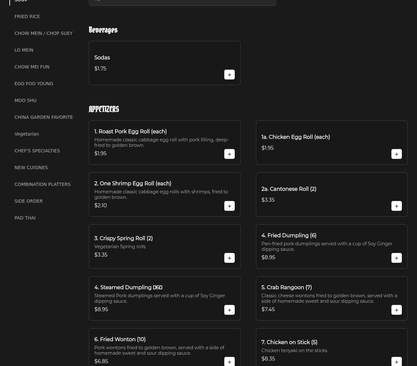Add Chicken Egg Roll using plus button

[396, 154]
